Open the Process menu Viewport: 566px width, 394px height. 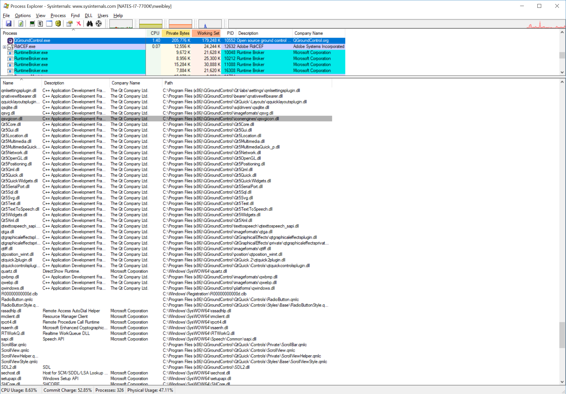click(58, 15)
